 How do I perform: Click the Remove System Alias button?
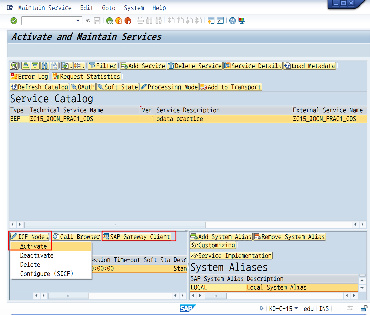tap(290, 237)
